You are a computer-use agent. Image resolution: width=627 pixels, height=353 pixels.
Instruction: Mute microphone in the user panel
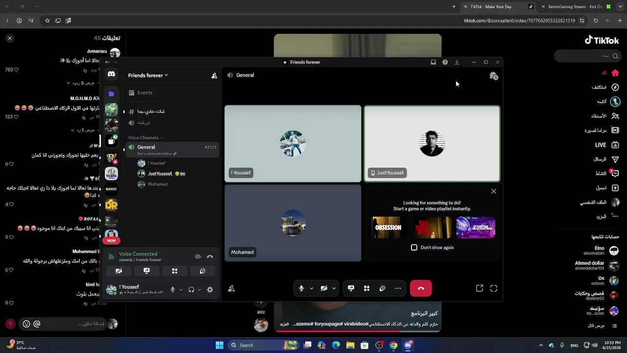coord(172,290)
